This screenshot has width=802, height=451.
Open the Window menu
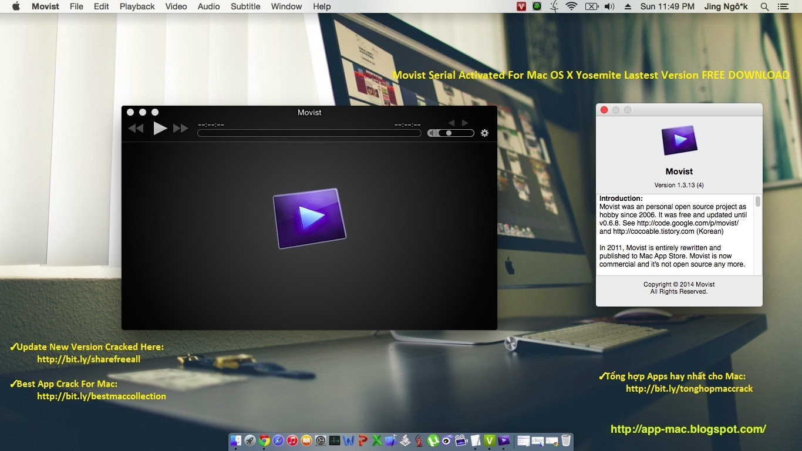287,6
